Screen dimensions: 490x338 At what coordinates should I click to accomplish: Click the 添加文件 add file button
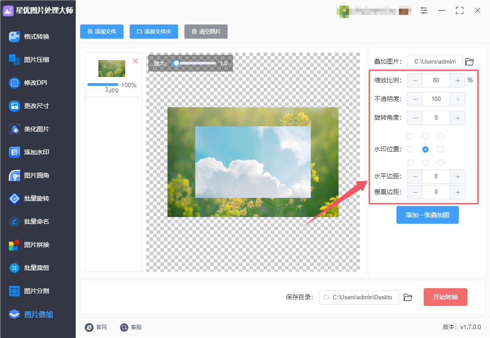click(x=102, y=32)
